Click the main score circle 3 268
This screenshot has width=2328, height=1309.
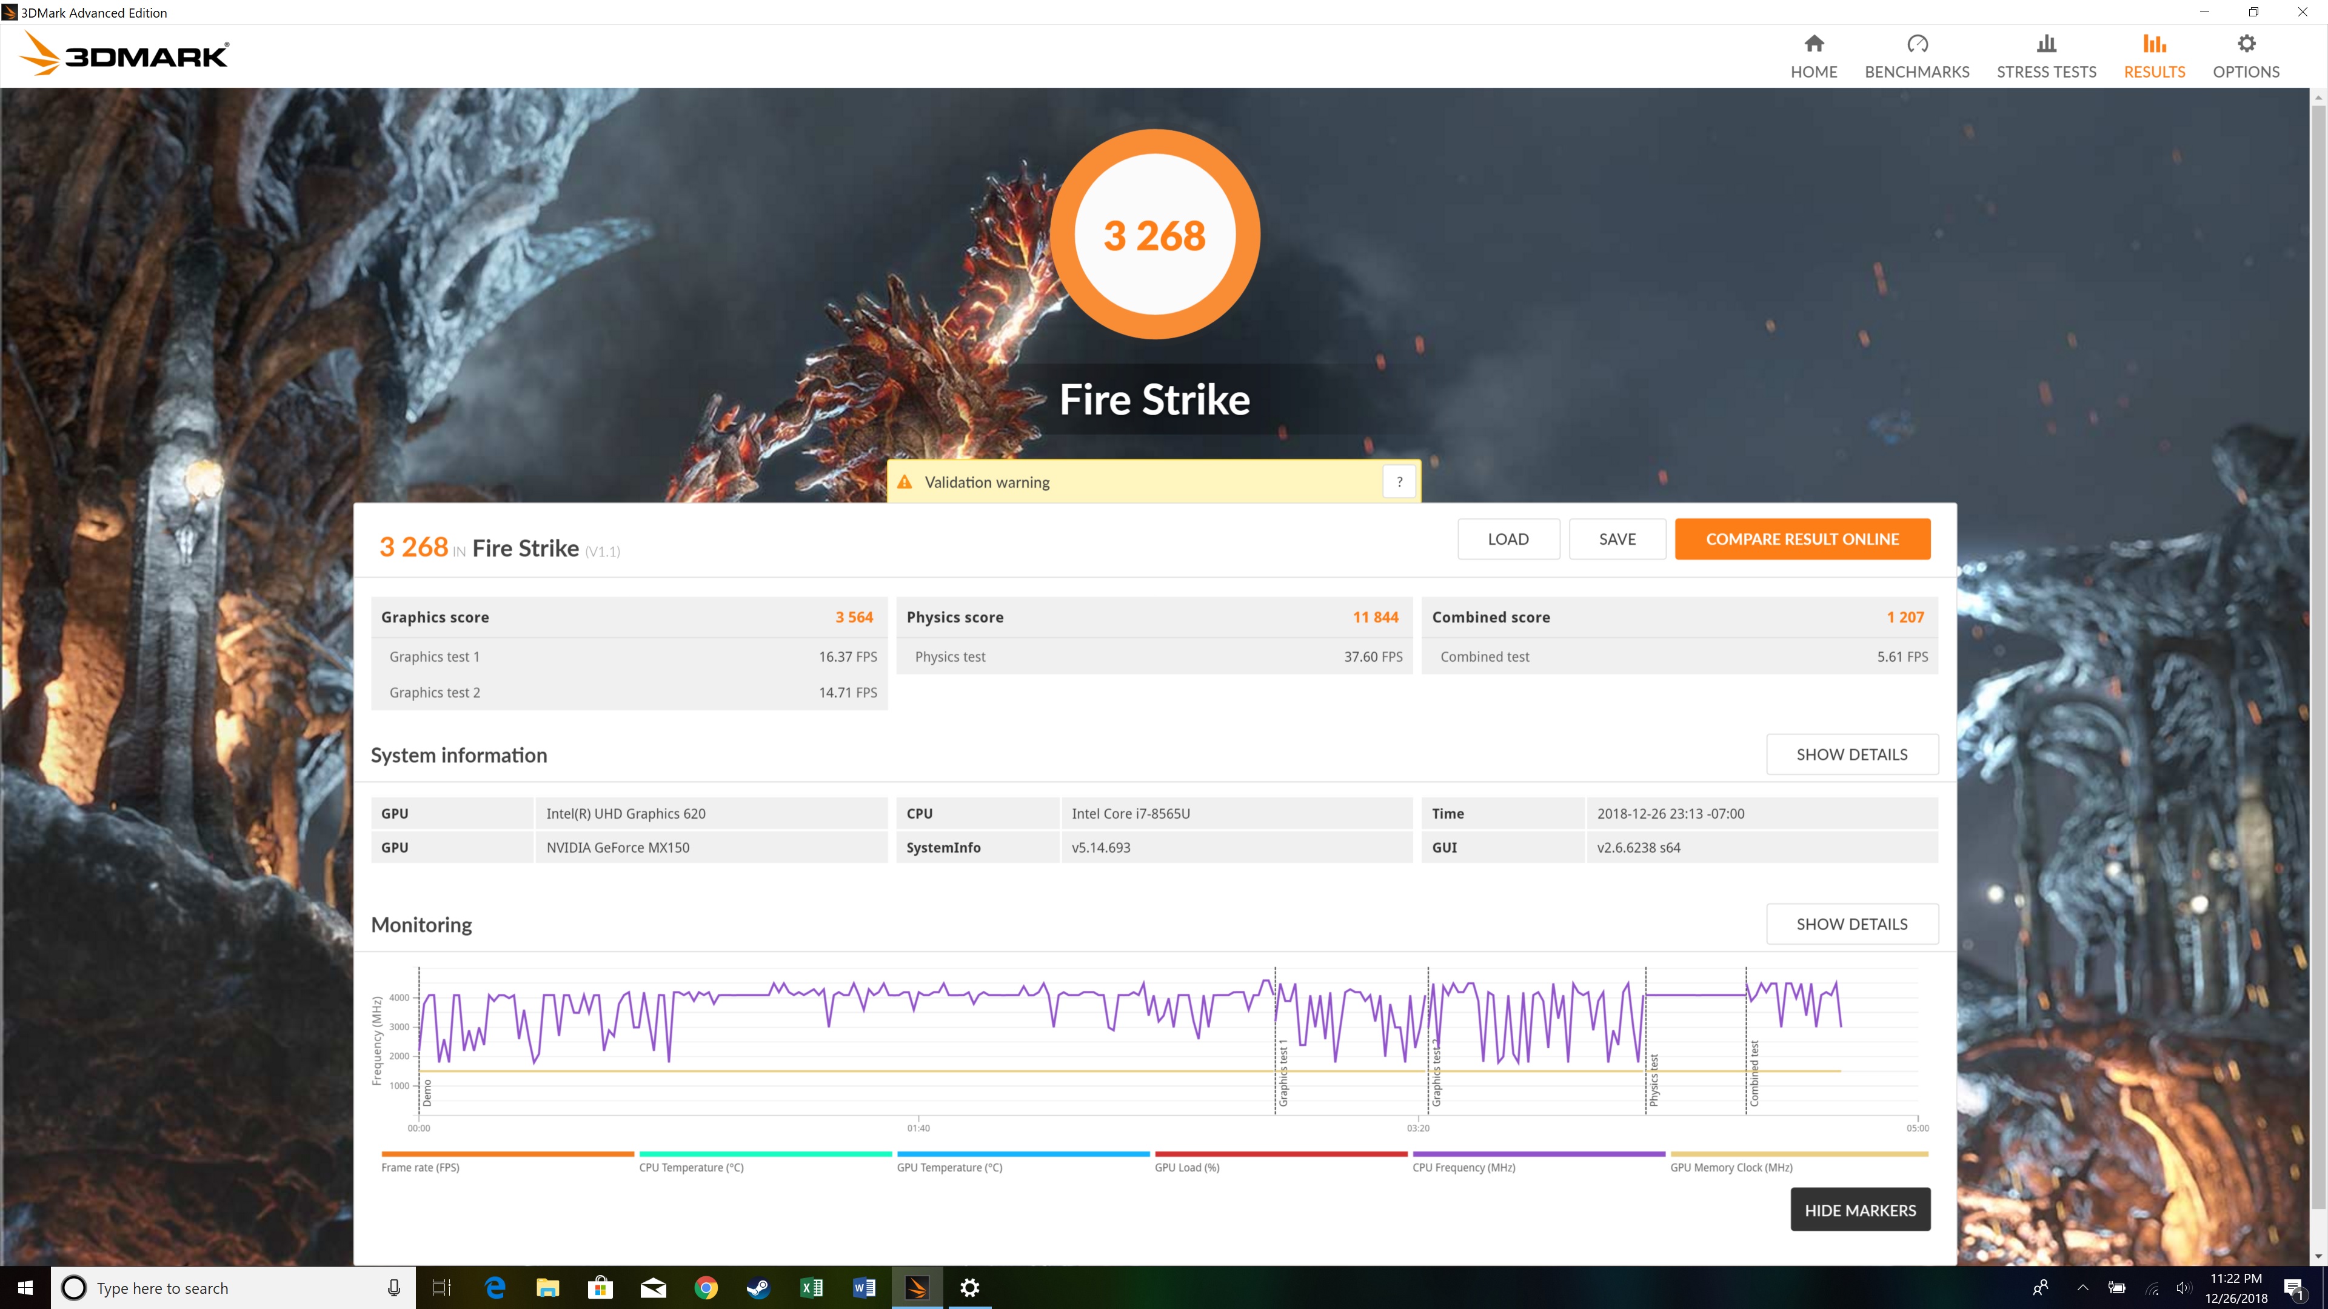point(1155,235)
